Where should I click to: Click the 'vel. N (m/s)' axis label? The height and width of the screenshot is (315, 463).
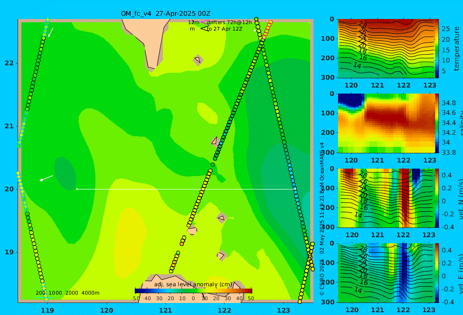coord(460,199)
